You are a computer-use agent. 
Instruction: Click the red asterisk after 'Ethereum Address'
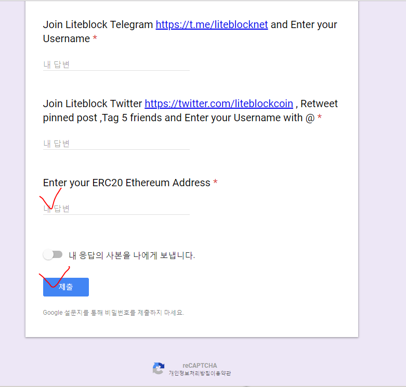215,182
